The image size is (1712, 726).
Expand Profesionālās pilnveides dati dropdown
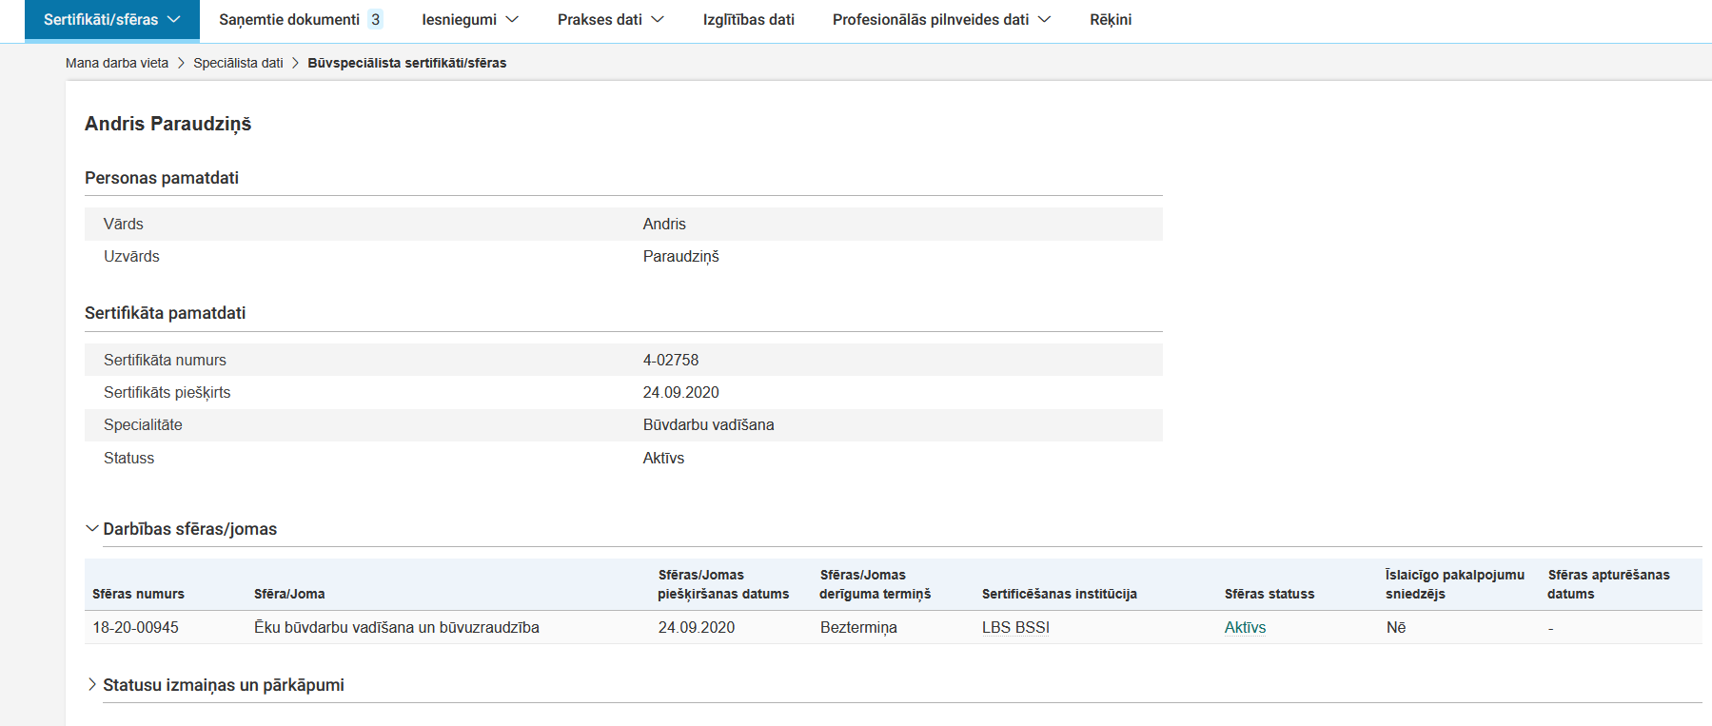point(941,20)
